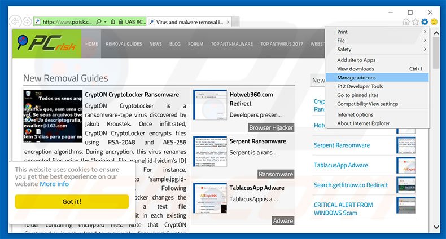This screenshot has height=239, width=446.
Task: Click the browser Forward arrow button
Action: [27, 22]
